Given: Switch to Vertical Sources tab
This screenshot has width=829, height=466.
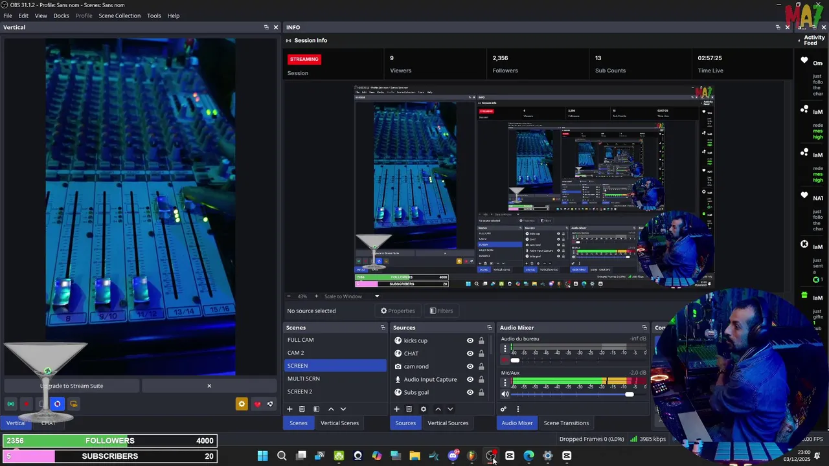Looking at the screenshot, I should coord(448,423).
